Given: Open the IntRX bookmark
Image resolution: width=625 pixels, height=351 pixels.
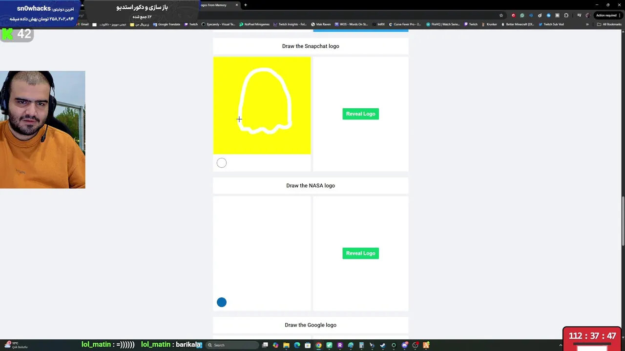Looking at the screenshot, I should [378, 24].
